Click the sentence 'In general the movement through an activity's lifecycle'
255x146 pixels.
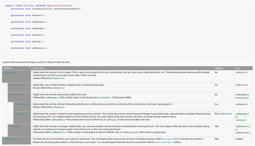(x=36, y=62)
